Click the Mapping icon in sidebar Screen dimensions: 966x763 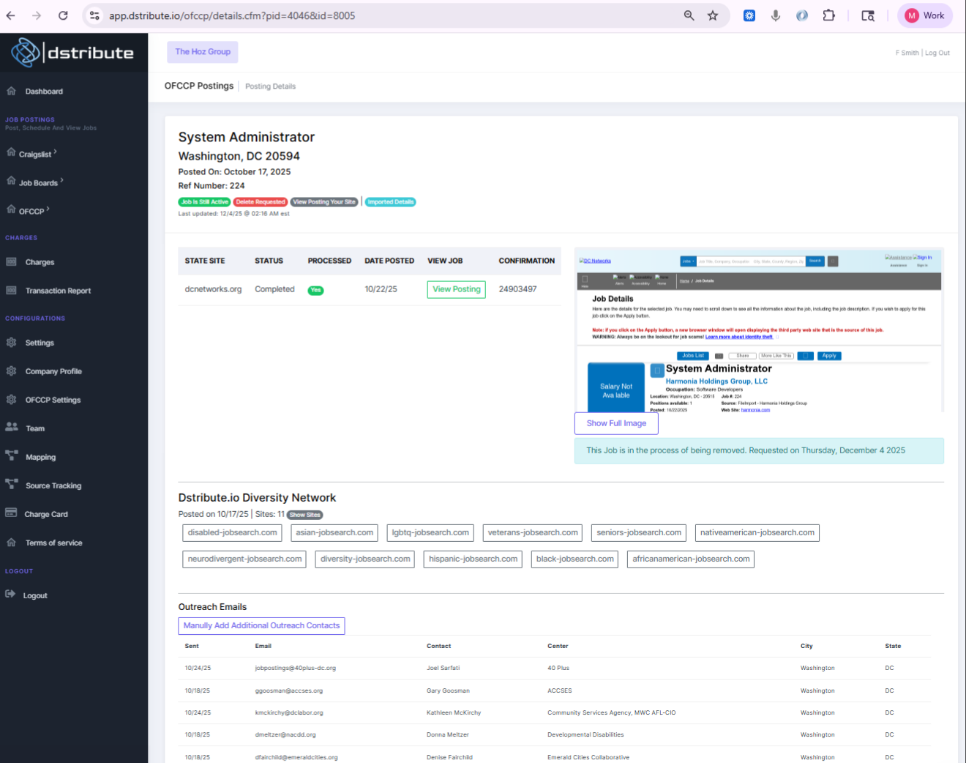[11, 456]
